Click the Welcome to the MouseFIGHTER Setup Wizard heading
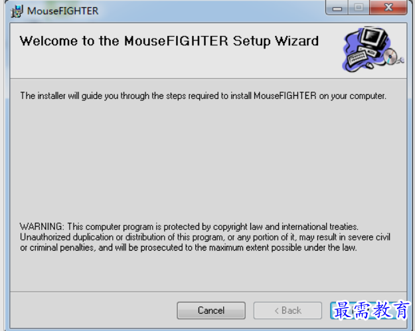The width and height of the screenshot is (415, 331). pyautogui.click(x=169, y=41)
